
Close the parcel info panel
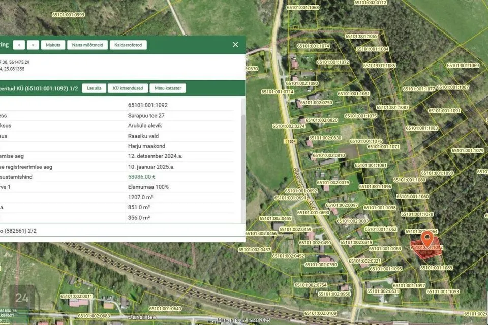tap(235, 45)
